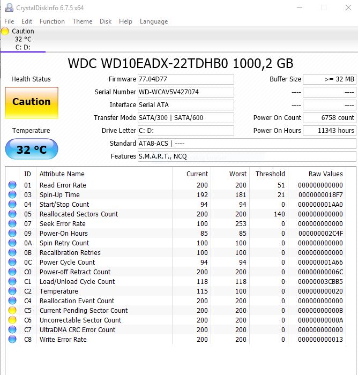Click raw value 000000000013 of Write Error Rate
358x375 pixels.
click(320, 339)
